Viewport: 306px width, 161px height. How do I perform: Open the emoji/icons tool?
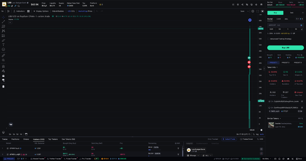click(x=3, y=49)
